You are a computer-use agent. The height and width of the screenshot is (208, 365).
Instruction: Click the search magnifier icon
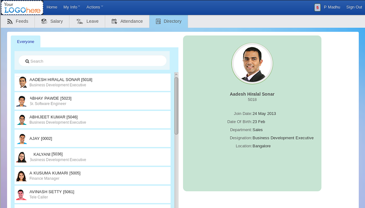[x=27, y=61]
